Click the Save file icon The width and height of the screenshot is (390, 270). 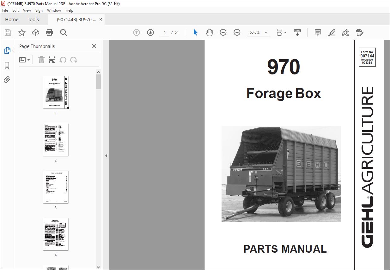[x=8, y=32]
